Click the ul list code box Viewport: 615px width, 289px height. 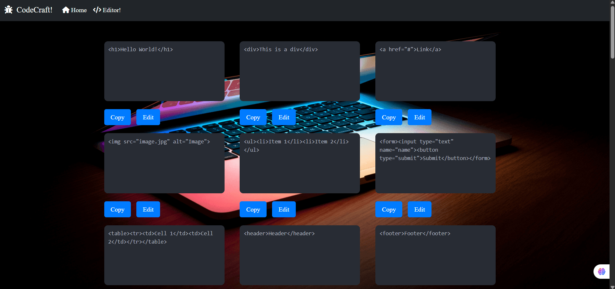(300, 163)
